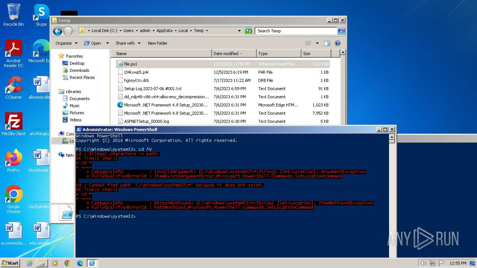Expand address bar history dropdown

[239, 31]
